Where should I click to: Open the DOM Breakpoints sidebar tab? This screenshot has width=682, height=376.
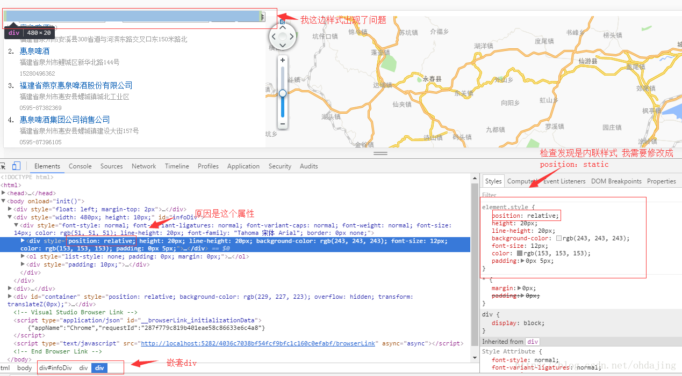616,181
